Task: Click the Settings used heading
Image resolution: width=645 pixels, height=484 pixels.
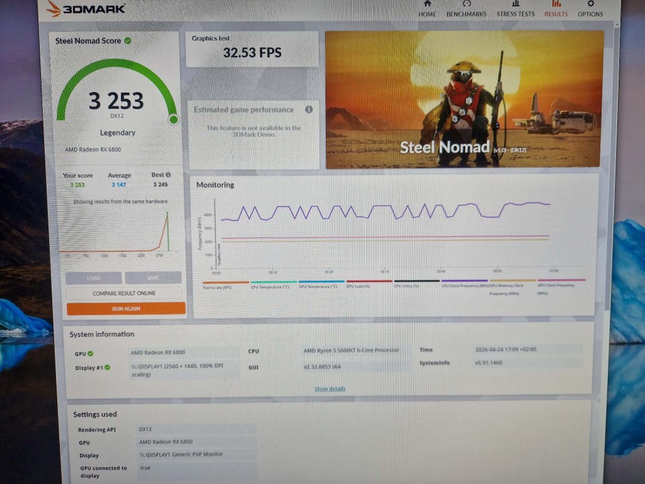Action: click(x=95, y=414)
